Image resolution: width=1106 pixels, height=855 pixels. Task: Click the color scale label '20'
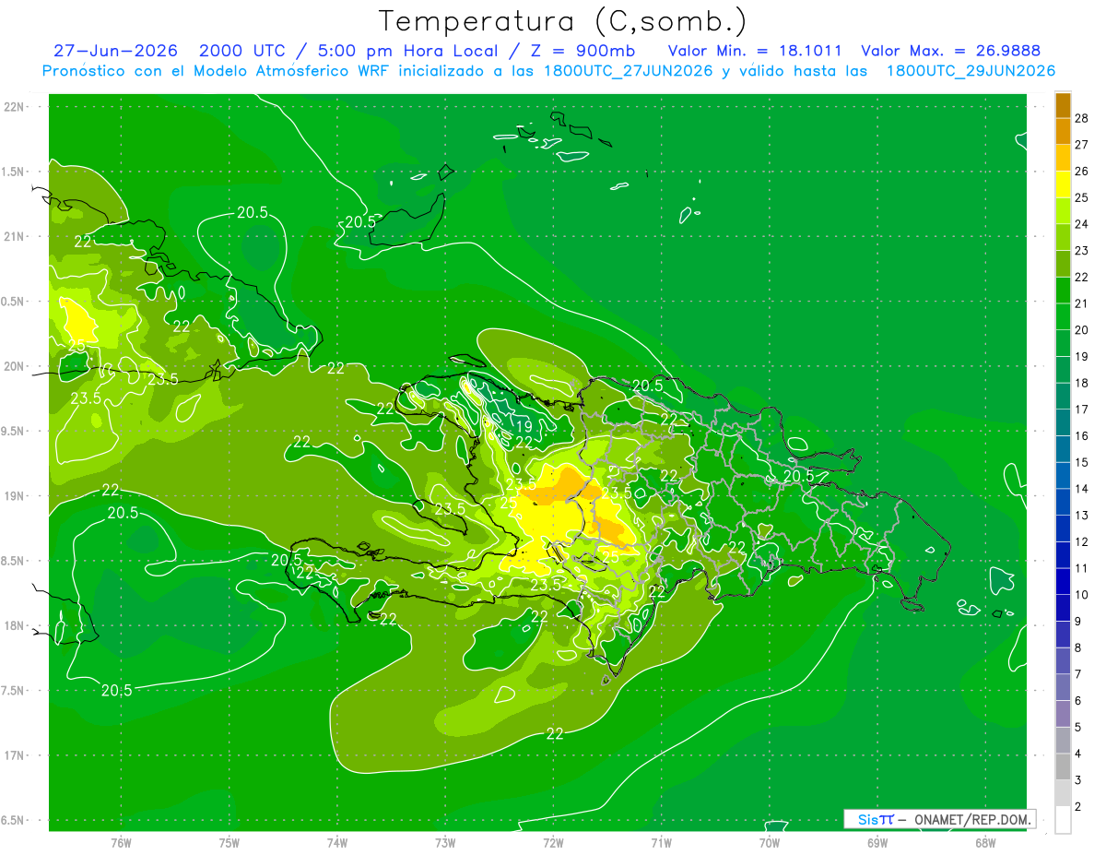pos(1082,330)
